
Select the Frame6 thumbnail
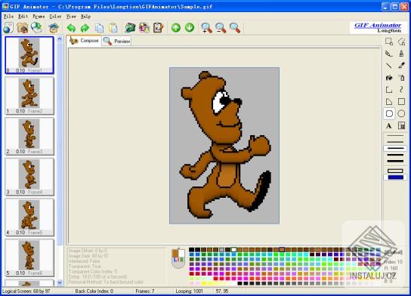tap(29, 257)
